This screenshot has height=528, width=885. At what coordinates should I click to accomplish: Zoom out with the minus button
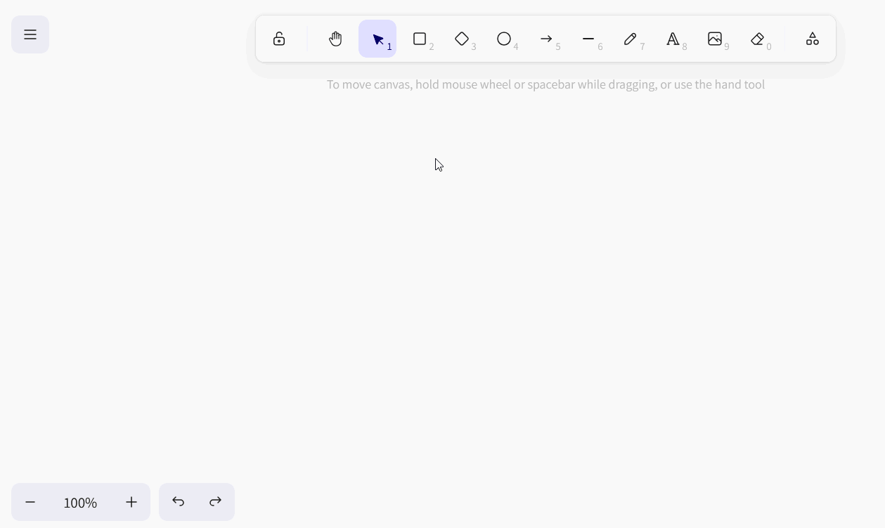tap(30, 502)
